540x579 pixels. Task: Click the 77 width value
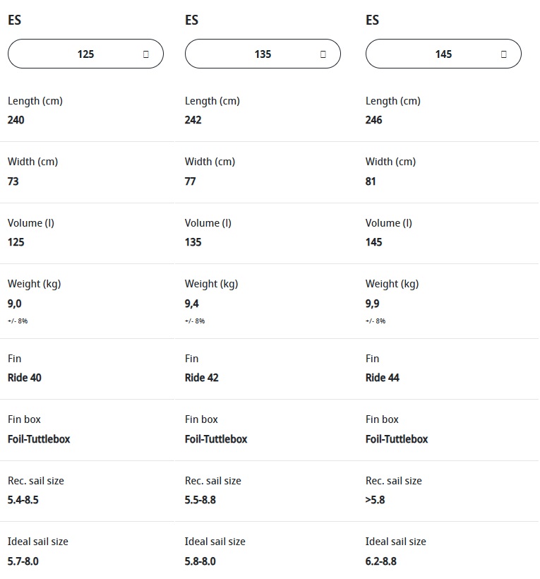(x=191, y=181)
